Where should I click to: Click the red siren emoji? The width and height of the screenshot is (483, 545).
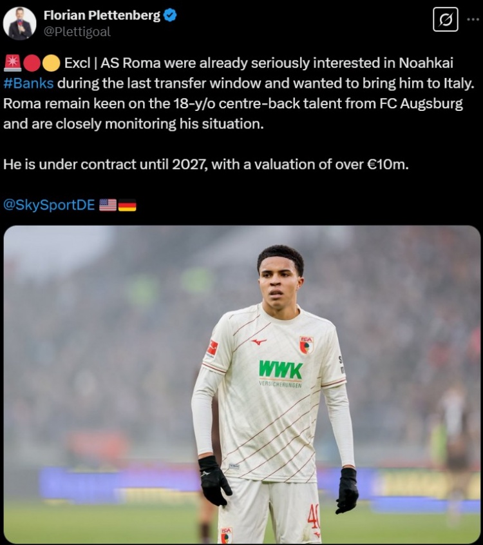(13, 63)
